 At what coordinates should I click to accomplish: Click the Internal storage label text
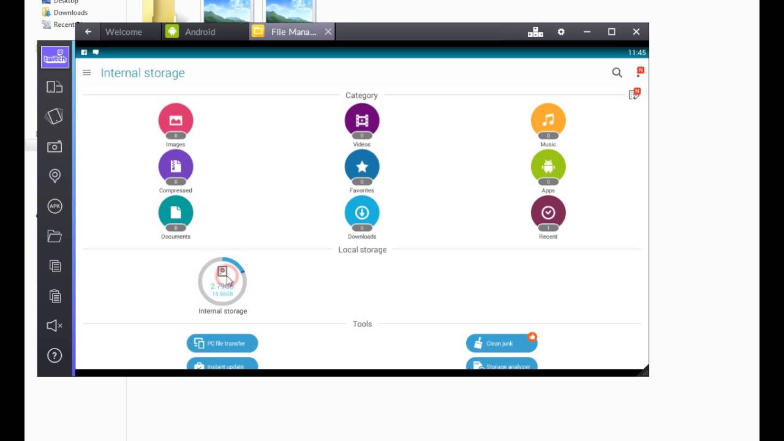point(223,311)
